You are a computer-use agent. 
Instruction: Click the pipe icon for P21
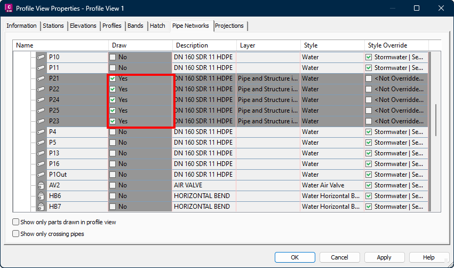tap(41, 78)
